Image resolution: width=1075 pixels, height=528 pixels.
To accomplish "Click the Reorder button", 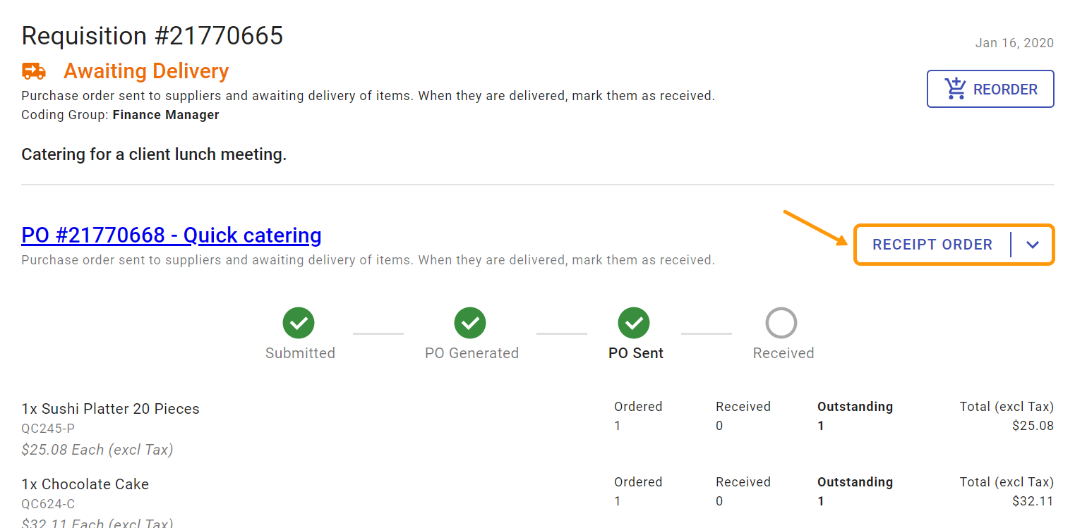I will (990, 88).
